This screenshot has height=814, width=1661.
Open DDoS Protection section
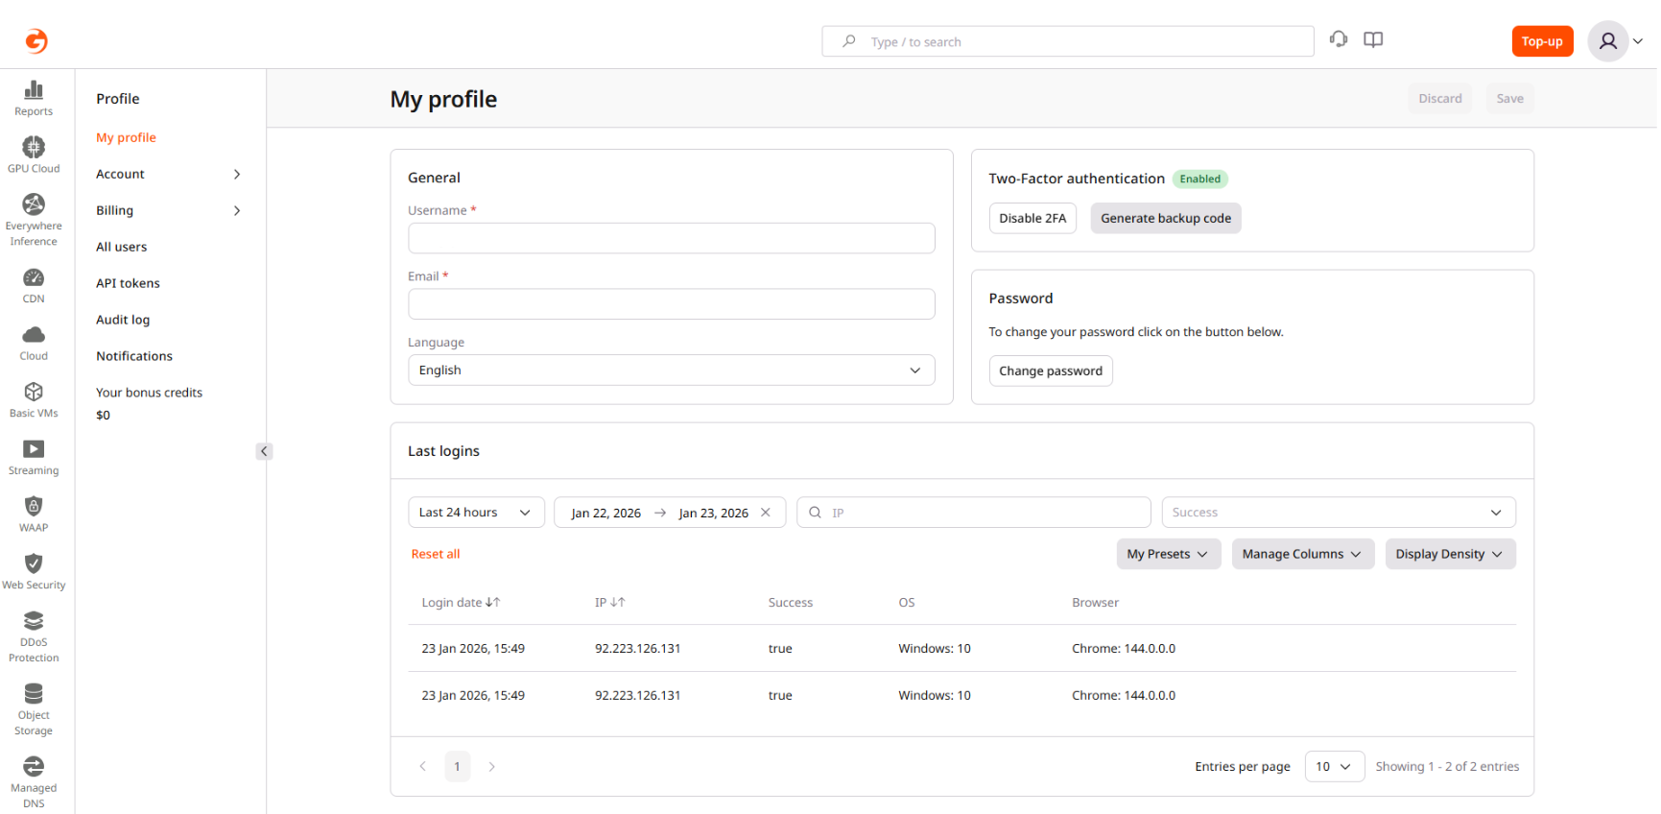[x=34, y=636]
